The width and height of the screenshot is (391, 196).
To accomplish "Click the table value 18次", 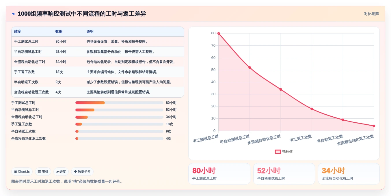I will click(x=59, y=72).
